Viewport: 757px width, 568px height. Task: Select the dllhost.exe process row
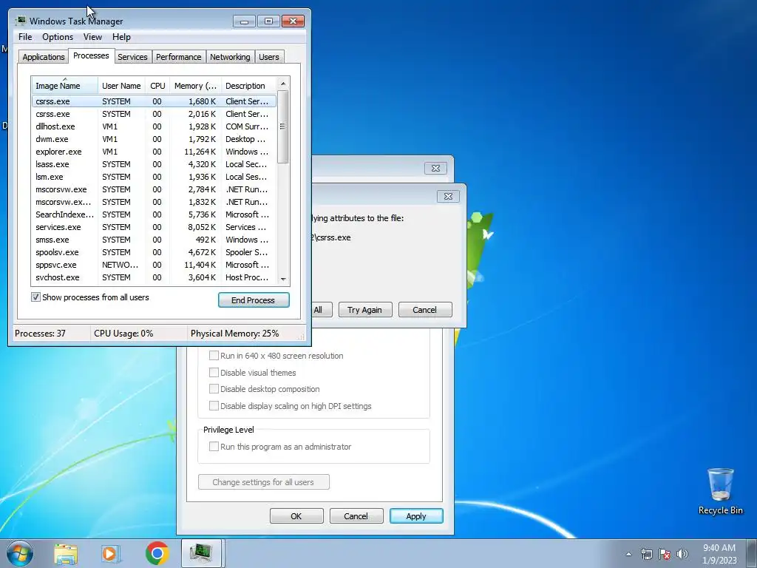(x=154, y=126)
